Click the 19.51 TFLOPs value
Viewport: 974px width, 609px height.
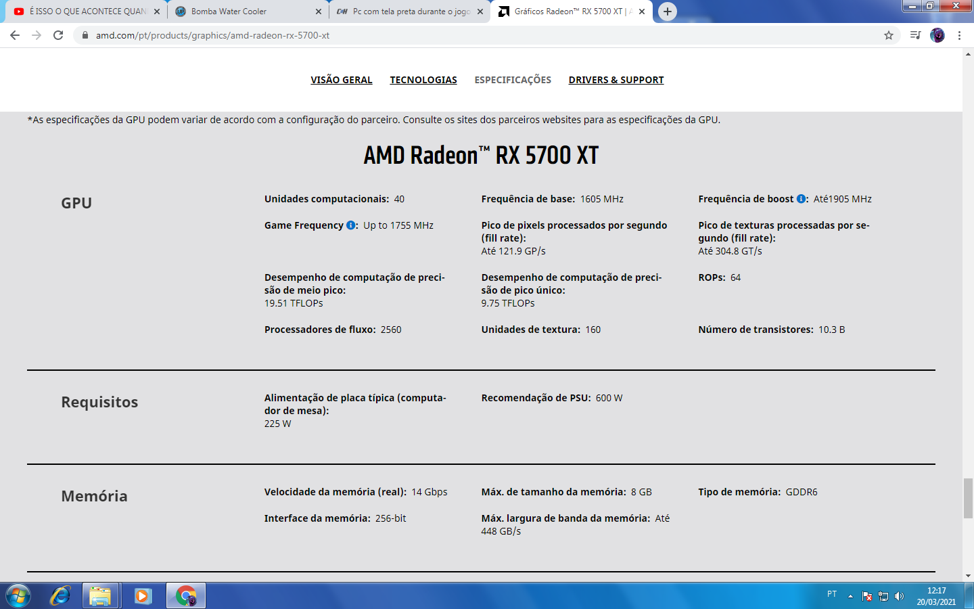294,303
